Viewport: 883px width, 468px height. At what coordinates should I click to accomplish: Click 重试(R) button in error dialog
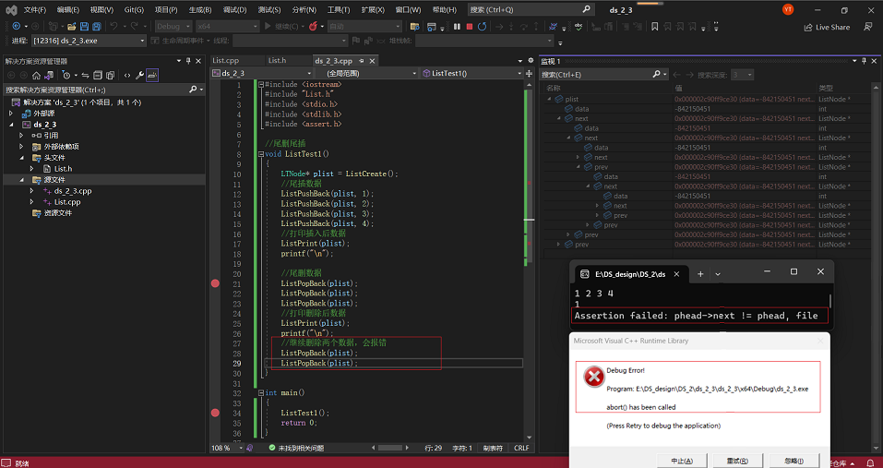pyautogui.click(x=738, y=461)
